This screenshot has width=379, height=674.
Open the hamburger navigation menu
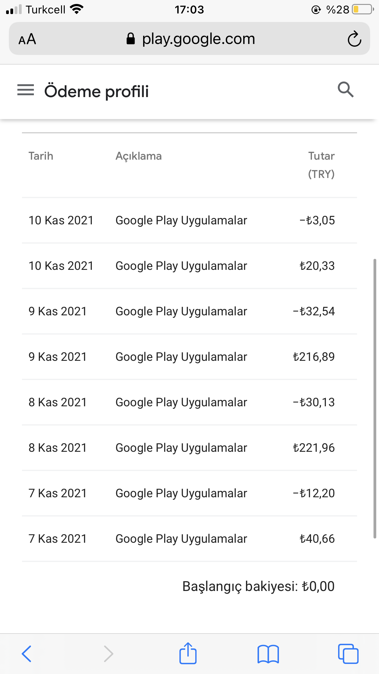(x=26, y=90)
